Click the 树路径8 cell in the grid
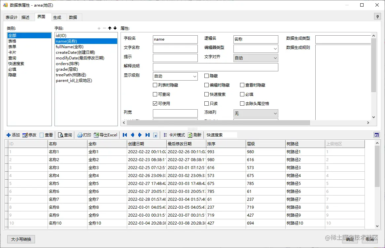Viewport: 385px width, 248px height. pos(305,207)
